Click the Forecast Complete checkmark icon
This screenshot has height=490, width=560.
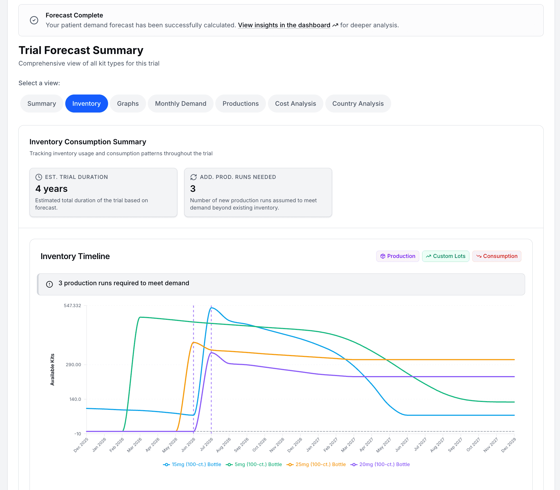[34, 20]
